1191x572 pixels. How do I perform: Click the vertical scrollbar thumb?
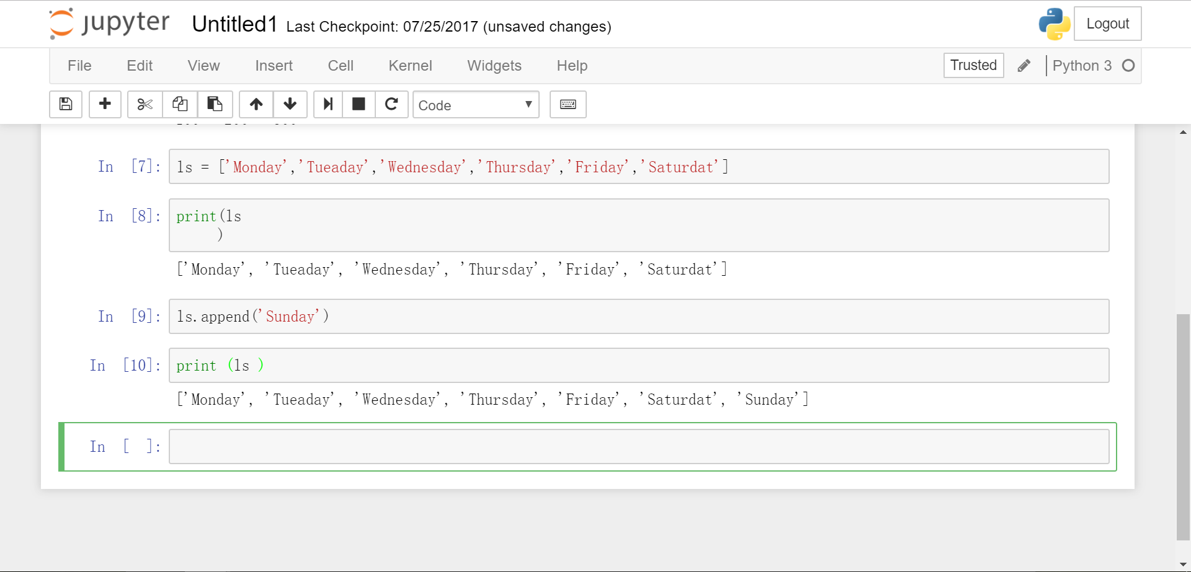tap(1183, 426)
